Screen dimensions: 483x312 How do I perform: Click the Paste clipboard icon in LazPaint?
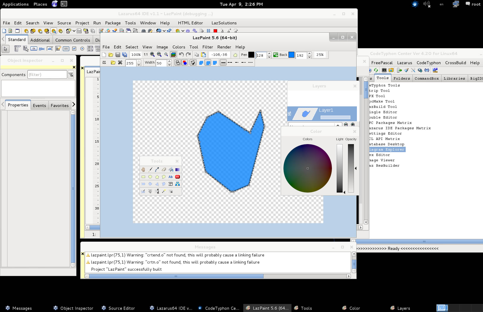pos(203,55)
